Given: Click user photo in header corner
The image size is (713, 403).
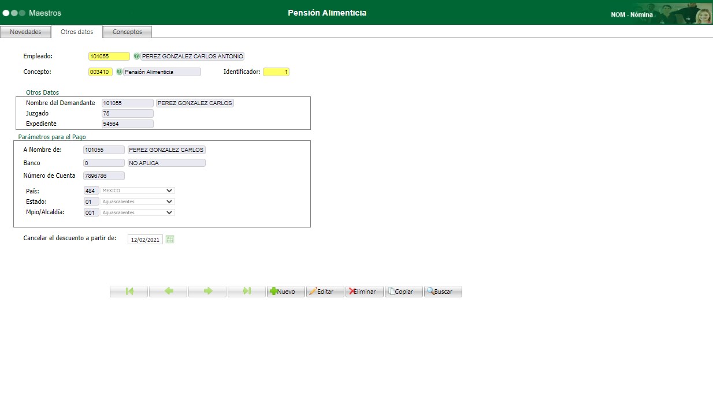Looking at the screenshot, I should 703,13.
